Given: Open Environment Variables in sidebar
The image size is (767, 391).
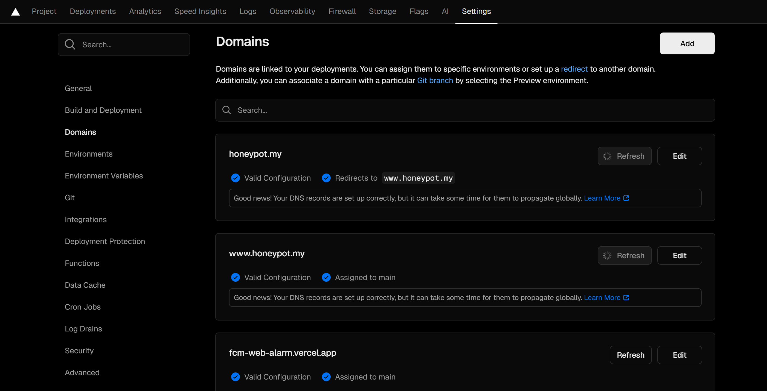Looking at the screenshot, I should [104, 176].
